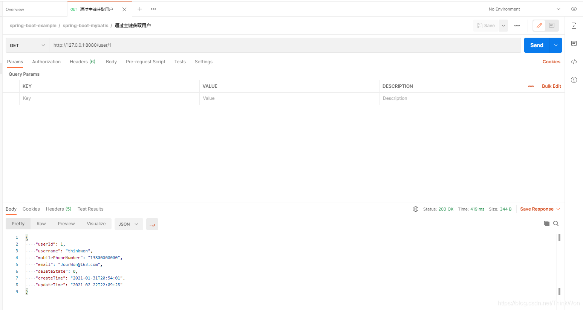Select Preview response view
The height and width of the screenshot is (310, 583).
pyautogui.click(x=66, y=224)
